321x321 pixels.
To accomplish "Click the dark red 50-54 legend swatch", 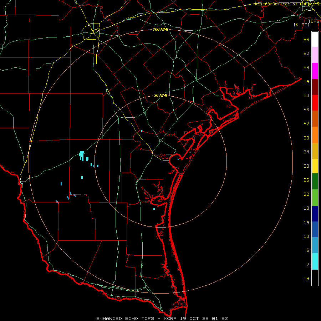I will point(315,87).
